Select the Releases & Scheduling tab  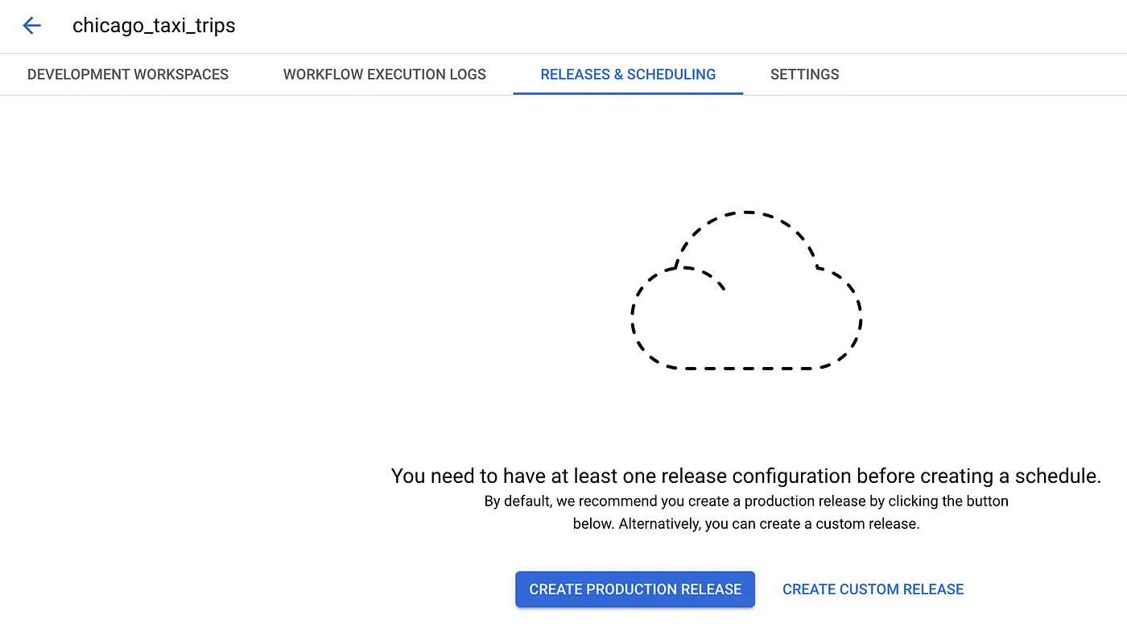pos(628,75)
